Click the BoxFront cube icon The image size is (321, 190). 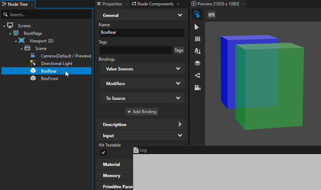tap(33, 78)
